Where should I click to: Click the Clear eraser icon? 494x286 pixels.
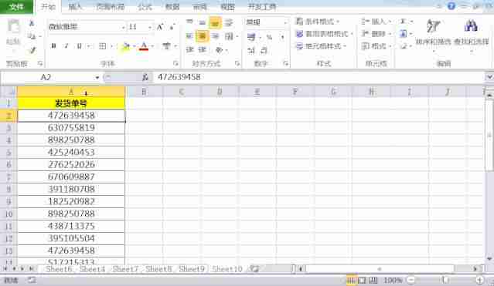[404, 46]
